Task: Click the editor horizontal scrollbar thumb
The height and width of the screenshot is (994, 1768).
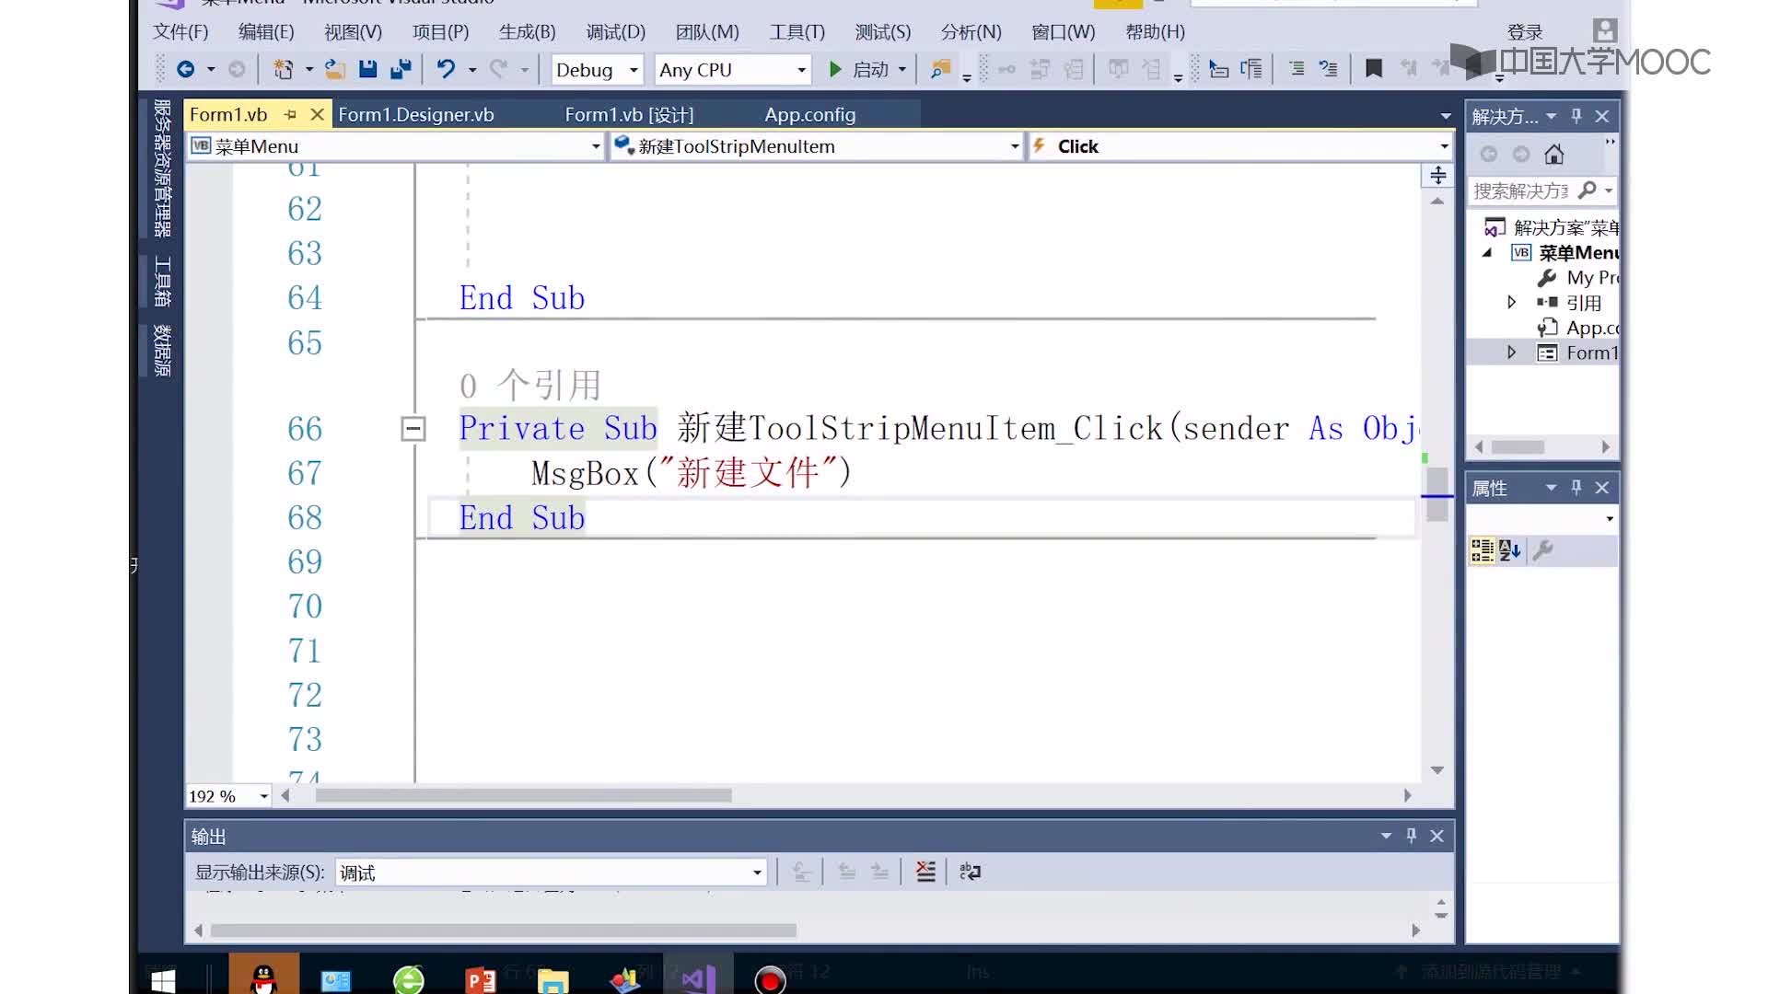Action: pos(523,795)
